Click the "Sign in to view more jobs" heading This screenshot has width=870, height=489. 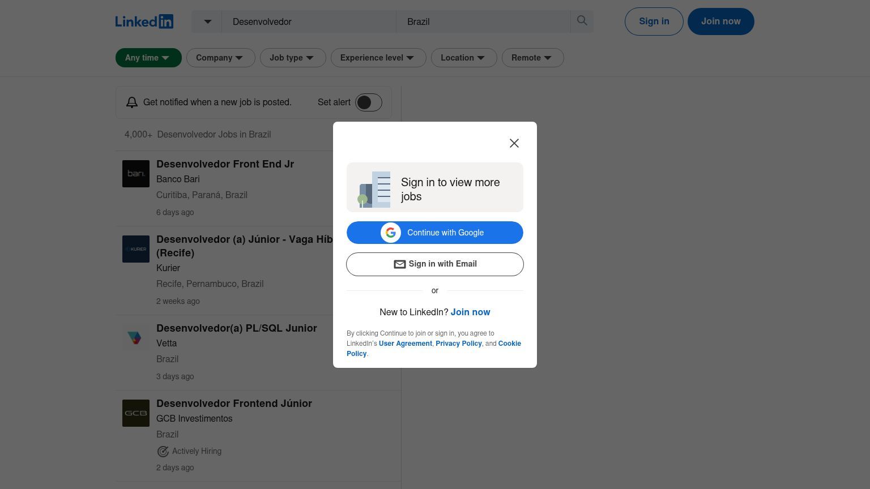click(450, 190)
